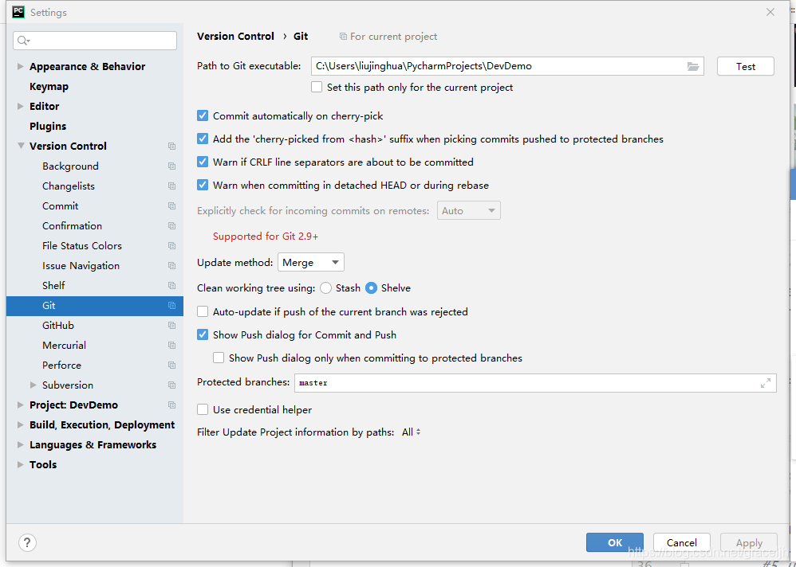This screenshot has width=796, height=567.
Task: Select the Shelve radio button
Action: pos(372,287)
